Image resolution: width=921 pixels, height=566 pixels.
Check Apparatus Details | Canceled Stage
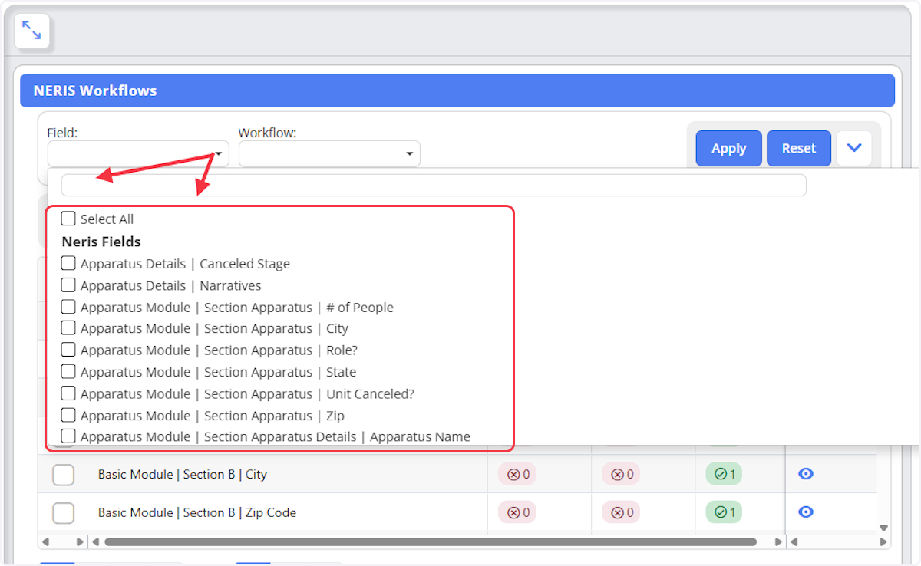coord(68,263)
